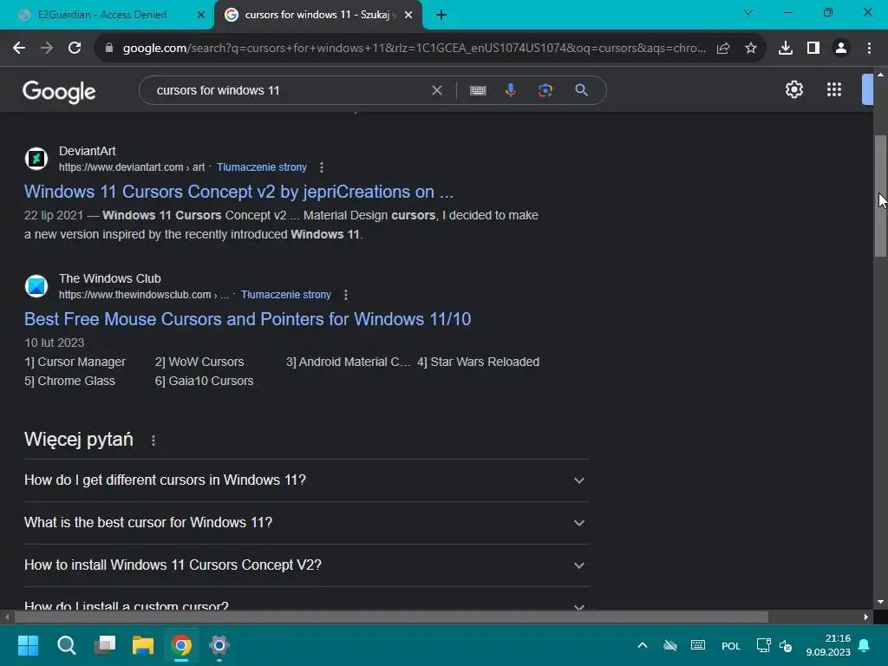The height and width of the screenshot is (666, 888).
Task: Open Google quick settings gear
Action: point(794,89)
